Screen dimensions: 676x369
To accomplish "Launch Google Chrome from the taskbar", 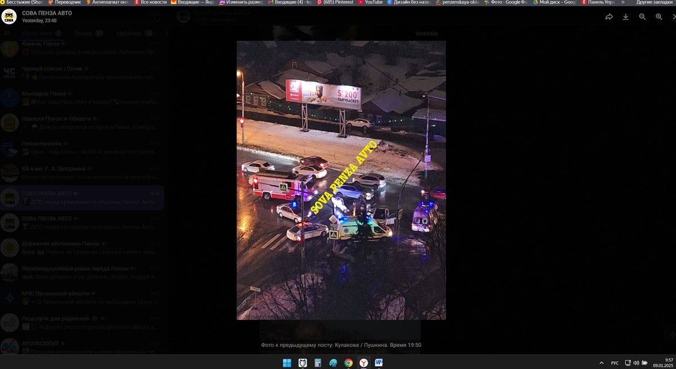I will coord(349,363).
